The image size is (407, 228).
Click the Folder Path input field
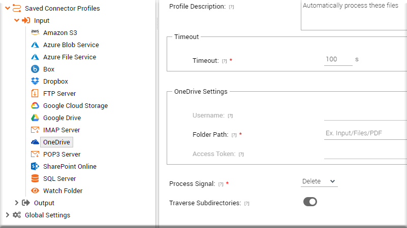365,133
